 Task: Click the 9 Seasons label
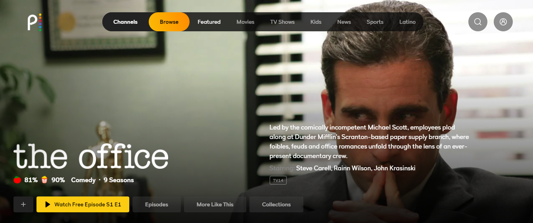point(119,180)
